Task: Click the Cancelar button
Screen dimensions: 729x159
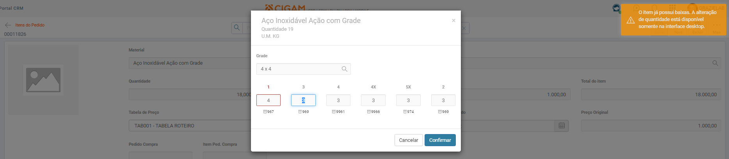Action: (408, 140)
